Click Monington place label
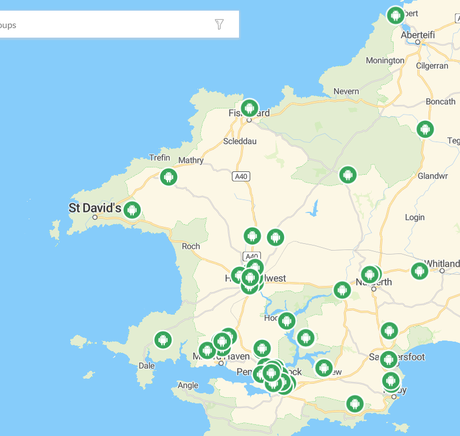The height and width of the screenshot is (436, 460). coord(385,61)
